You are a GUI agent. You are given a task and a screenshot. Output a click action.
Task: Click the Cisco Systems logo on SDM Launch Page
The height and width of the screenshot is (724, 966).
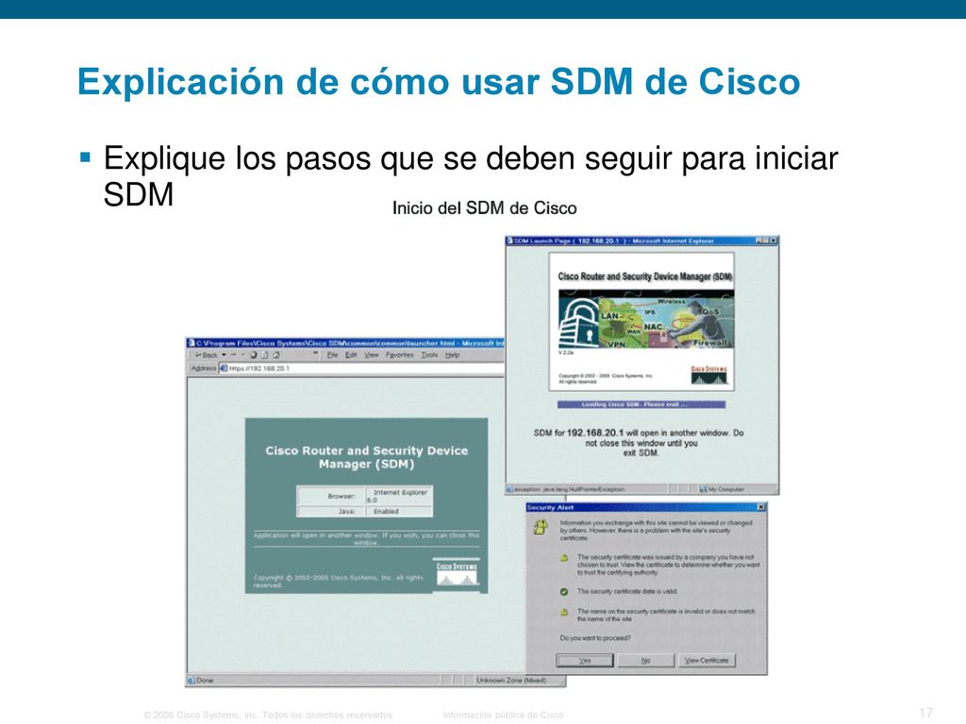(x=708, y=375)
